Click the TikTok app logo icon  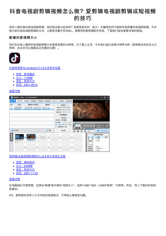click(x=15, y=58)
